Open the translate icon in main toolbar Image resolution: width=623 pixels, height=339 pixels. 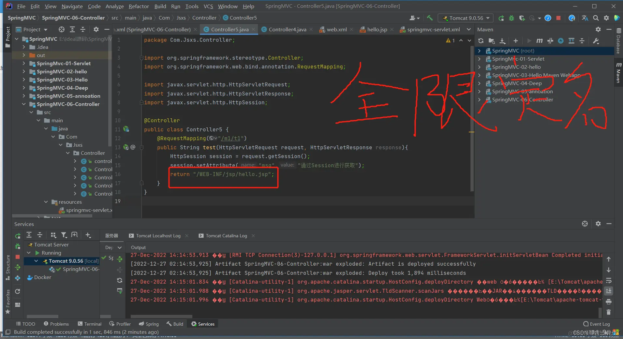[585, 18]
